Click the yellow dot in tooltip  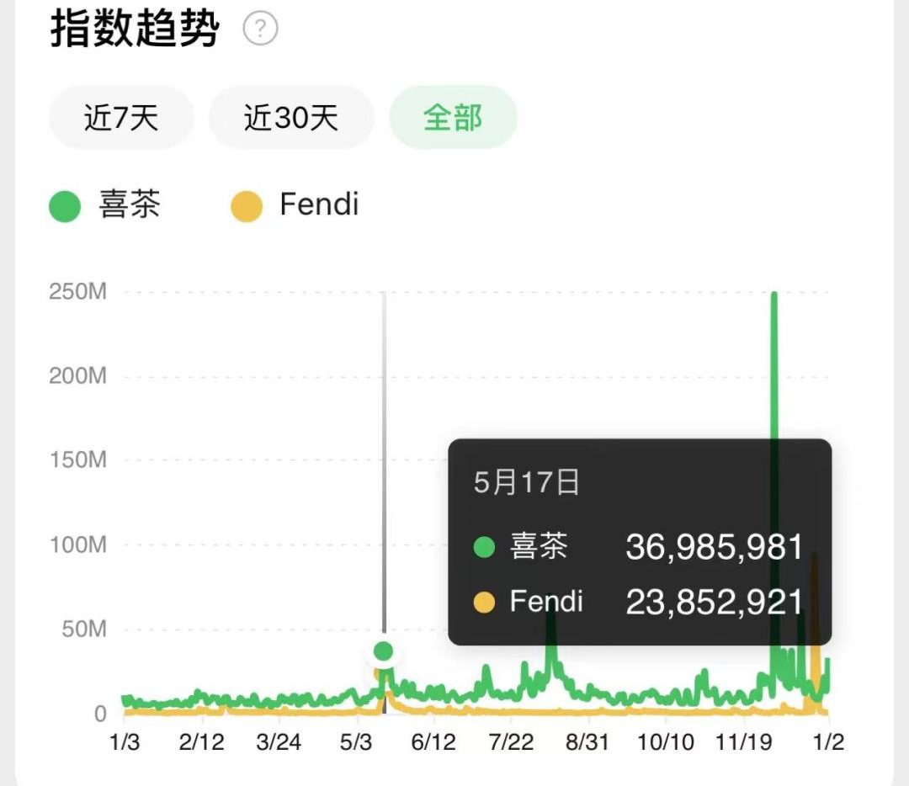[484, 603]
